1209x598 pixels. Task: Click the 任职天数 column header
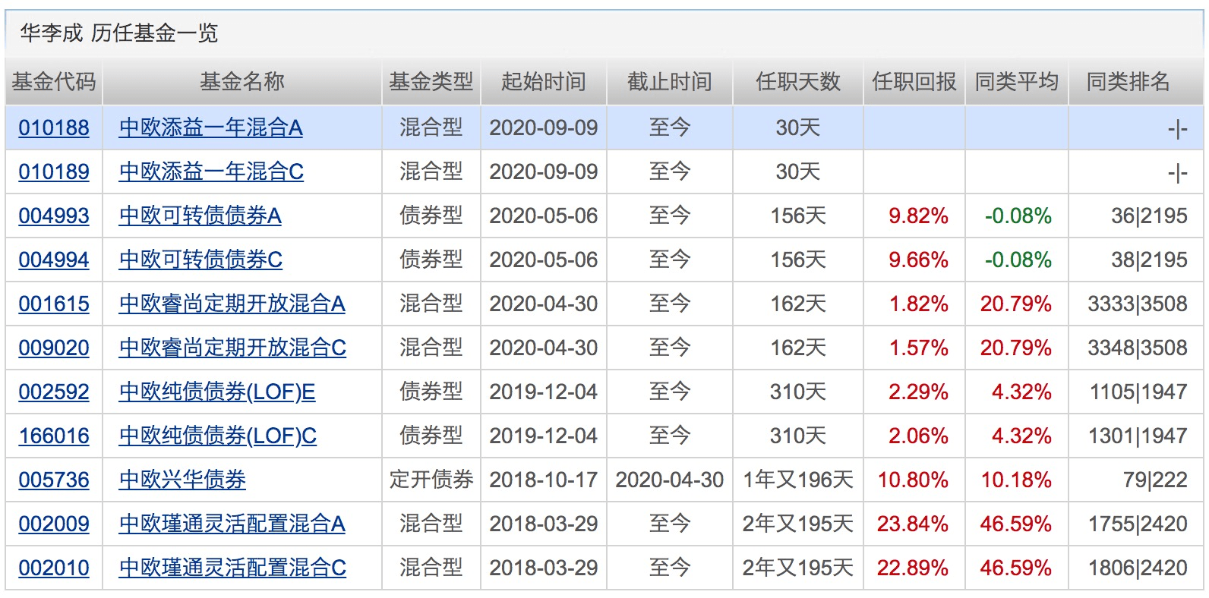(798, 81)
